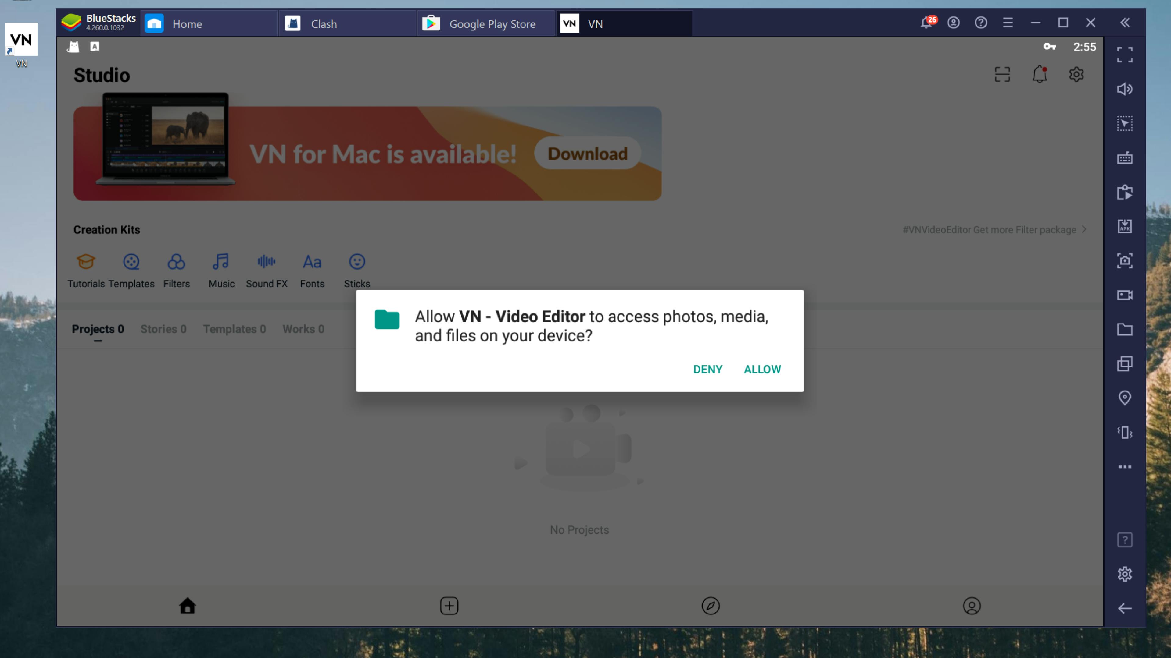Click Download on VN for Mac banner

pyautogui.click(x=587, y=154)
